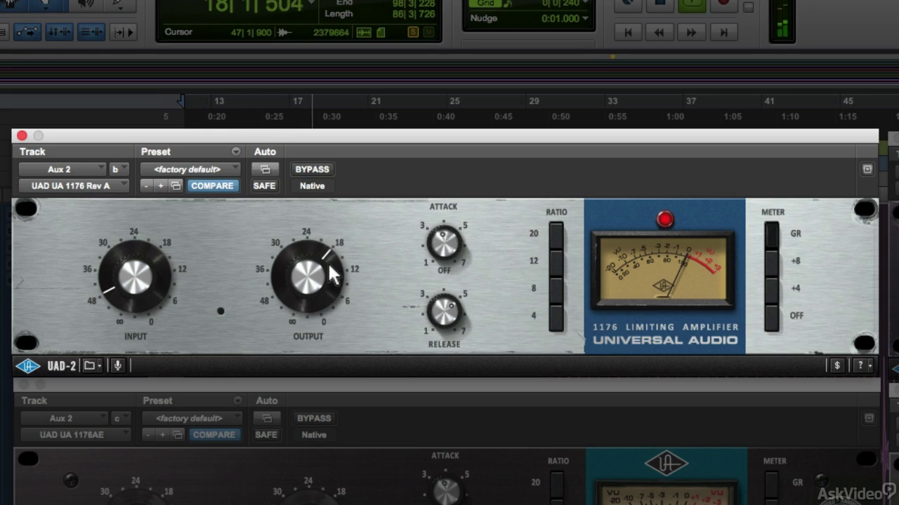Set ratio to 4 on the 1176 Rev A
This screenshot has width=899, height=505.
[556, 317]
